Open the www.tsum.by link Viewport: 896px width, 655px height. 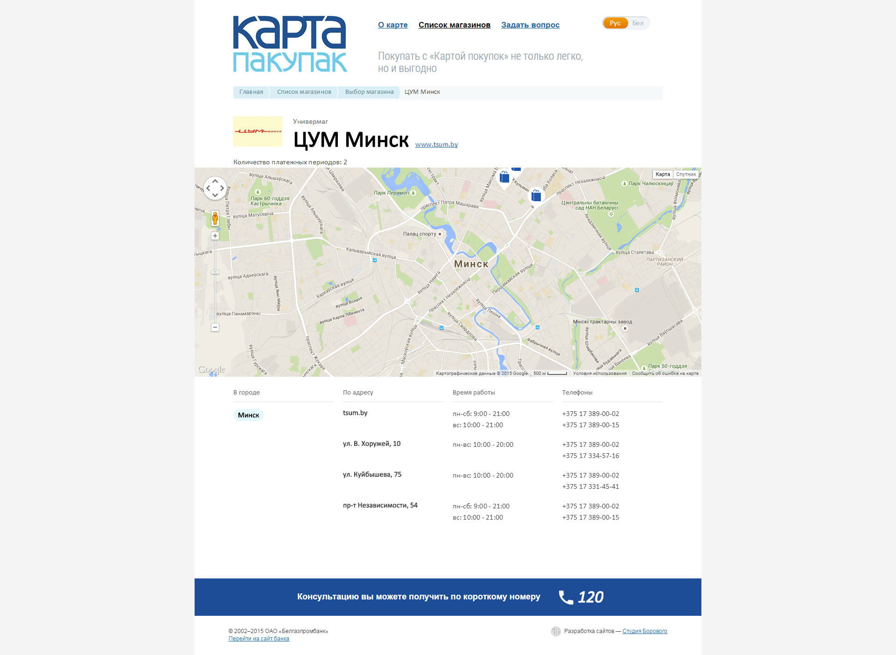437,144
